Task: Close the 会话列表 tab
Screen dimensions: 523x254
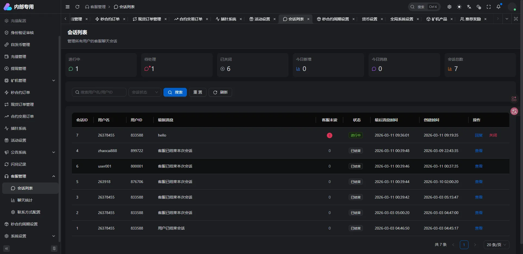Action: pyautogui.click(x=308, y=19)
